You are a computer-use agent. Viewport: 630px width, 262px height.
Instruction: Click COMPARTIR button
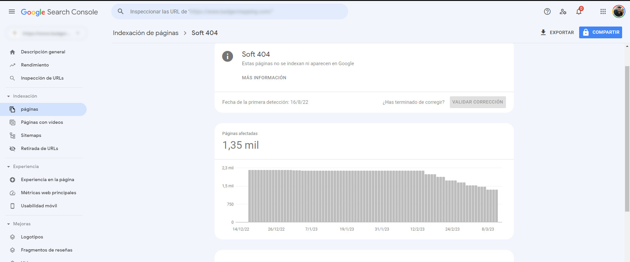coord(600,32)
